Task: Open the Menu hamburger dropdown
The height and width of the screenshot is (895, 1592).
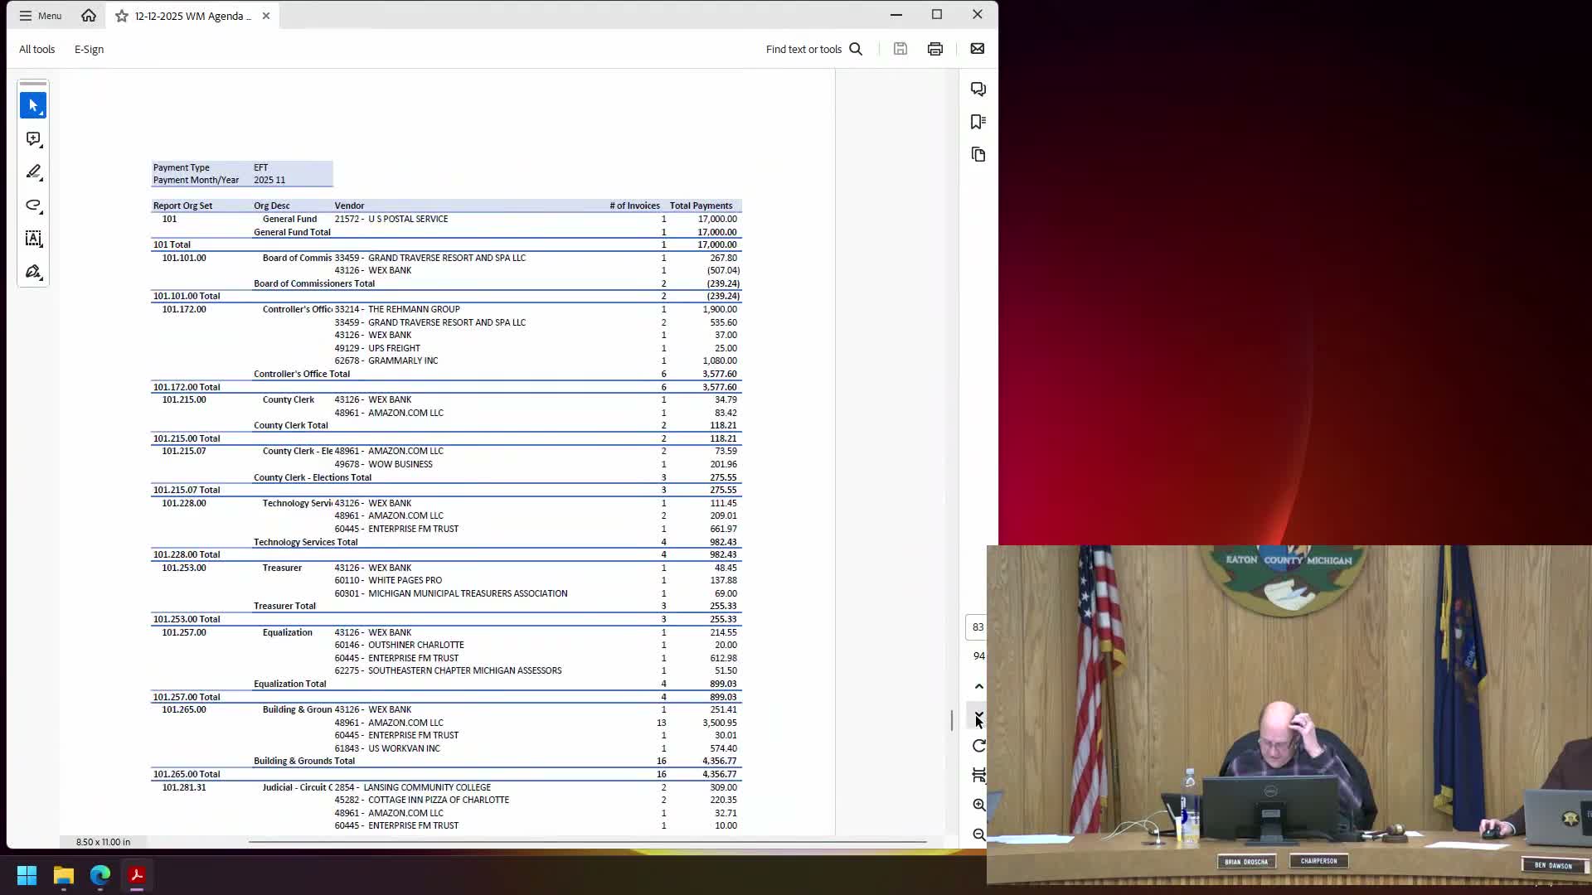Action: tap(40, 16)
